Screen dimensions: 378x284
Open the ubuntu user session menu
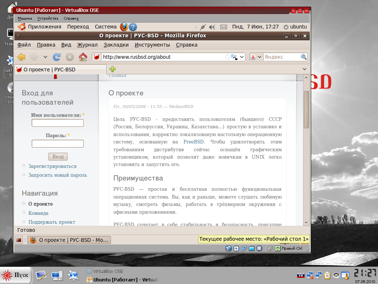click(x=295, y=27)
